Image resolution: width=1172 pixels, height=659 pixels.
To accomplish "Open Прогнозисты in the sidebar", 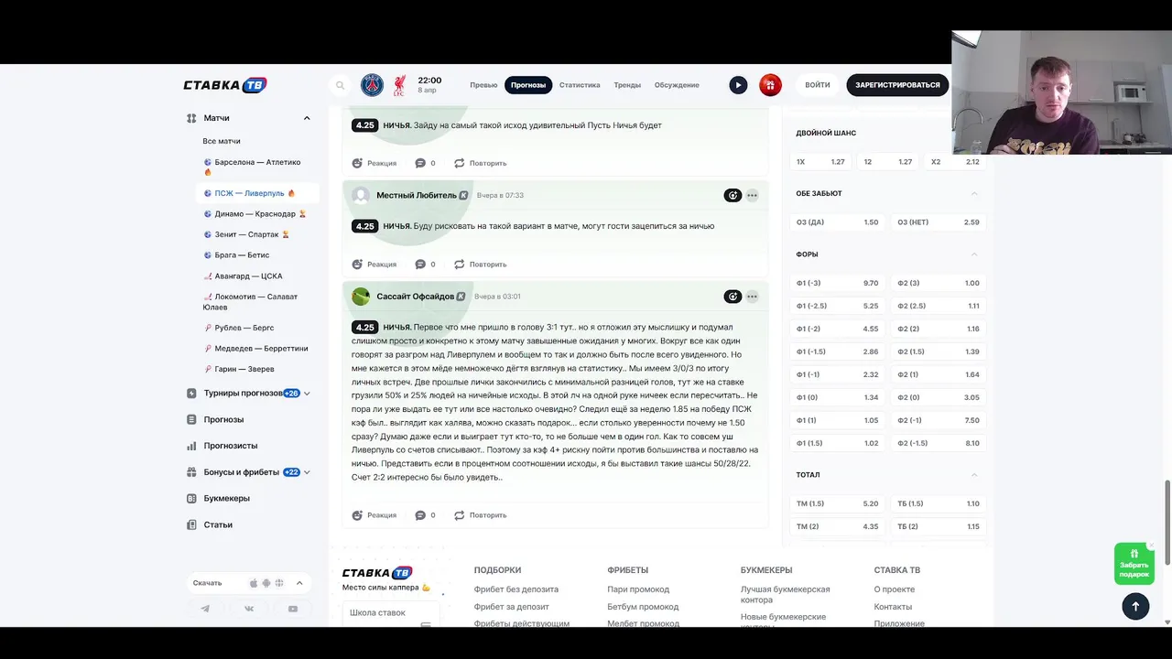I will click(231, 446).
